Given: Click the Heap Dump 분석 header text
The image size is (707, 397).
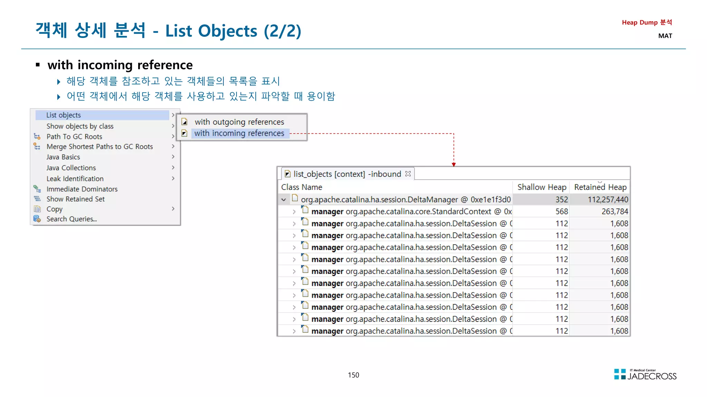Looking at the screenshot, I should click(x=647, y=22).
